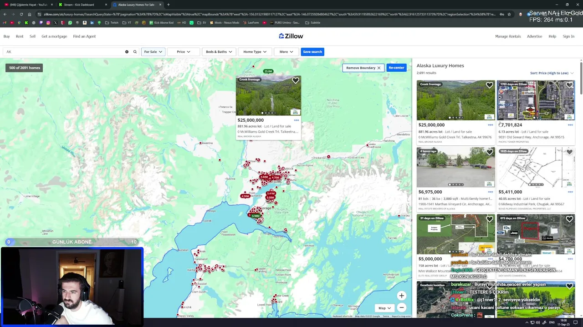
Task: Expand the Price filter dropdown
Action: pos(184,52)
